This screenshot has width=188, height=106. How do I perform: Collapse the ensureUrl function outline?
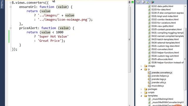pyautogui.click(x=11, y=7)
